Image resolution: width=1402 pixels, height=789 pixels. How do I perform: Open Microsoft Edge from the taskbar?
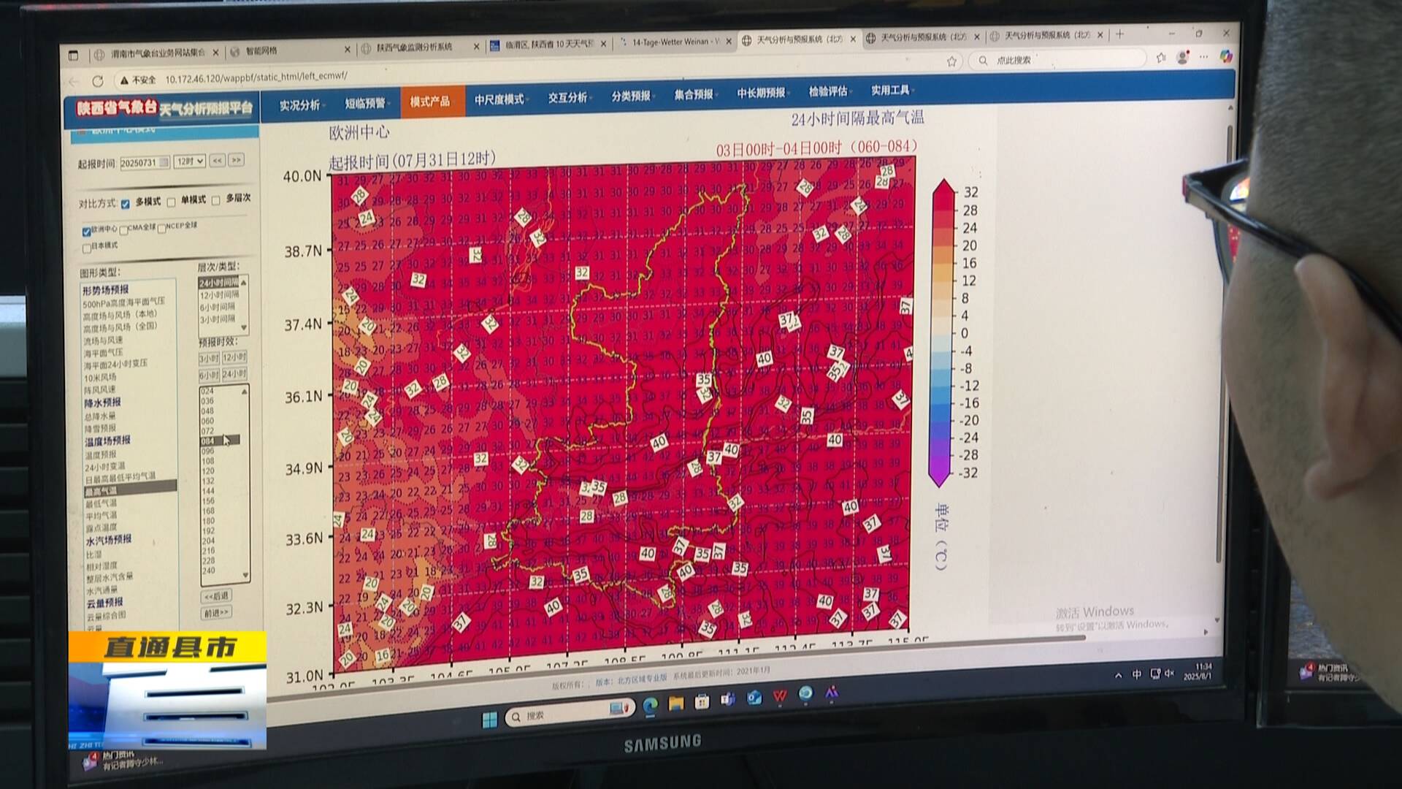pyautogui.click(x=650, y=704)
